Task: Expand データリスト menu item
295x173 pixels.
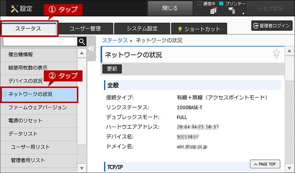Action: [39, 134]
